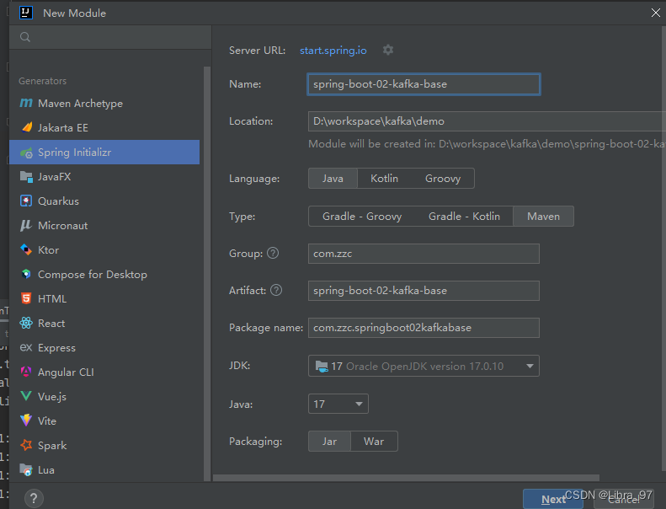Select Groovy language option
This screenshot has height=509, width=666.
[443, 178]
